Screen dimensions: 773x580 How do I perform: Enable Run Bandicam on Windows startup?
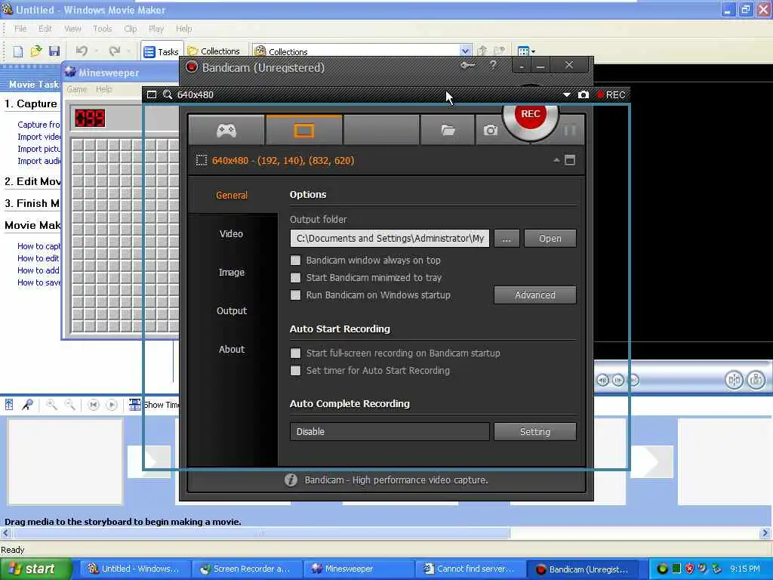(295, 295)
